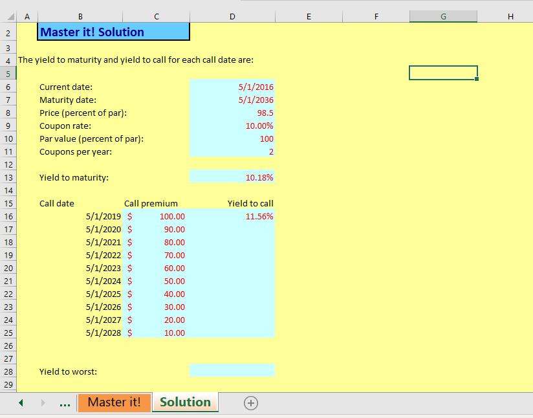Image resolution: width=533 pixels, height=418 pixels.
Task: Select row 28 header
Action: (8, 371)
